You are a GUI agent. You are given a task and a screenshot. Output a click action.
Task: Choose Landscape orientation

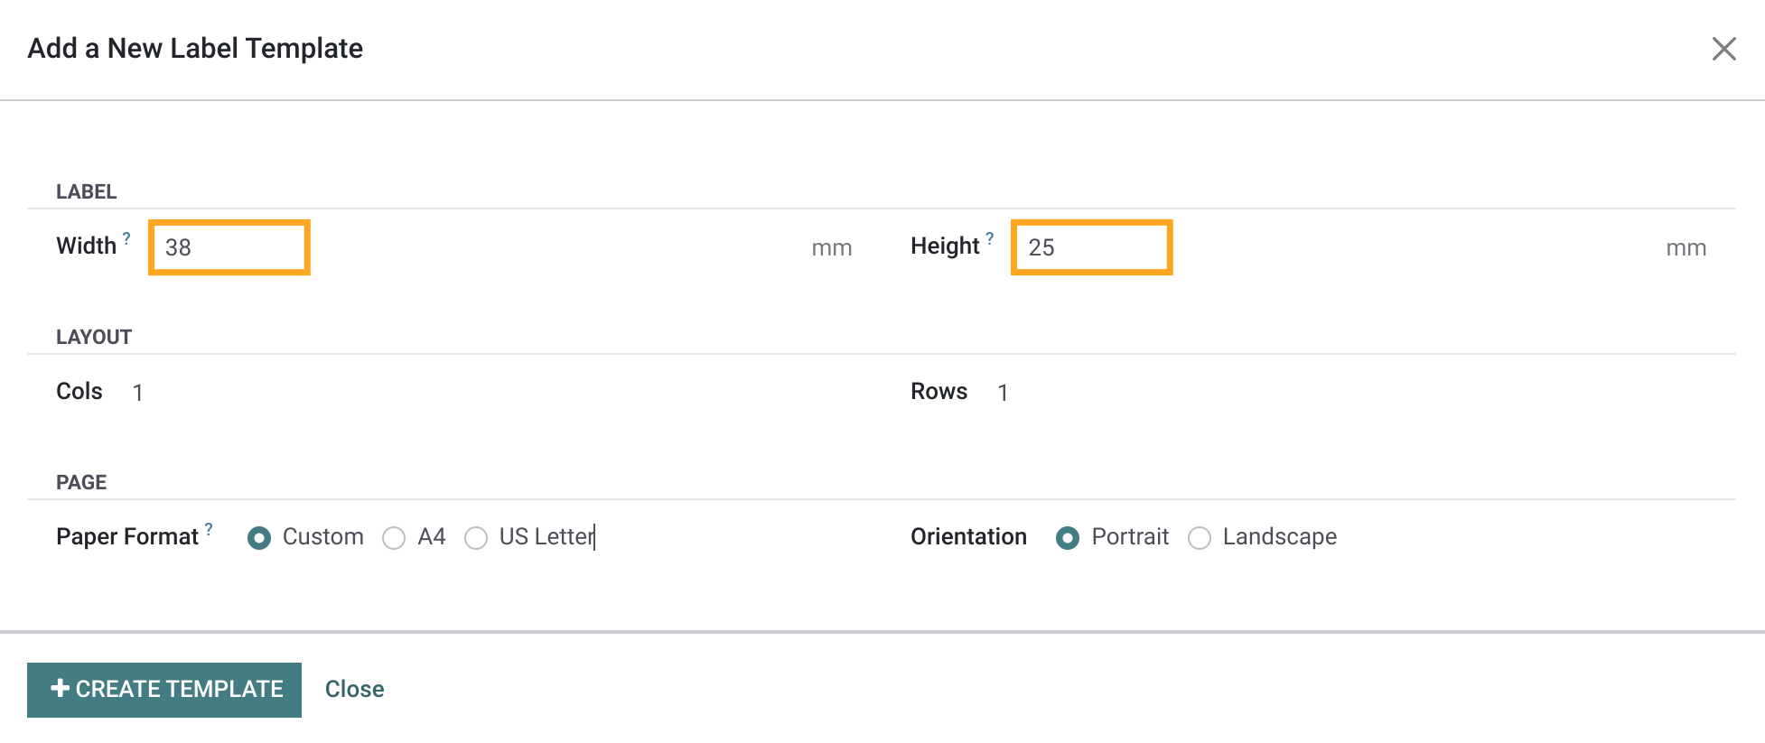click(1200, 537)
